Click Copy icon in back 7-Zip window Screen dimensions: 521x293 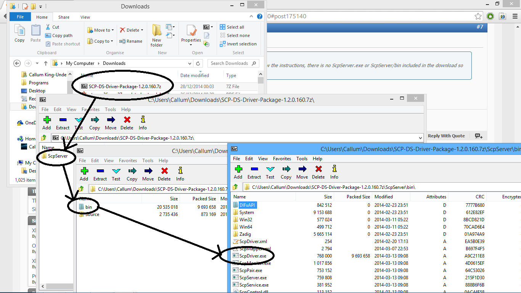[x=95, y=119]
